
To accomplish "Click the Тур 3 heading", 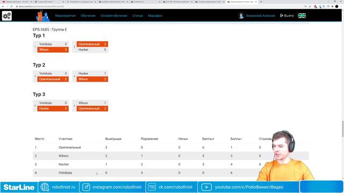I will (39, 94).
